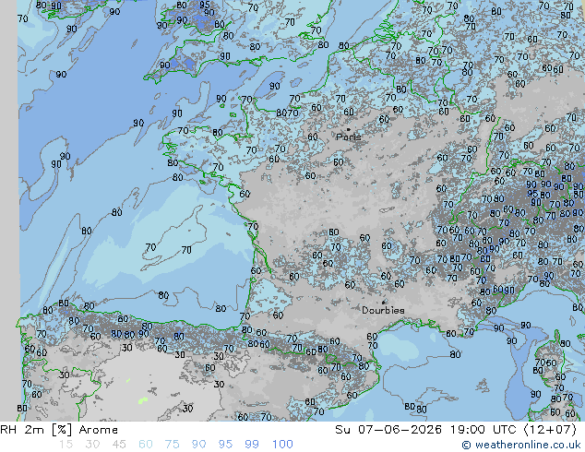Screen dimensions: 585x452
Task: Click the 'Su 07-06-2026 19:00 UTC (12+07)' timestamp
Action: [x=456, y=430]
